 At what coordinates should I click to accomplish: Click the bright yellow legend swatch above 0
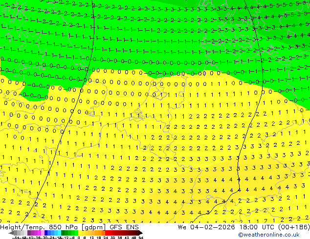click(x=80, y=233)
